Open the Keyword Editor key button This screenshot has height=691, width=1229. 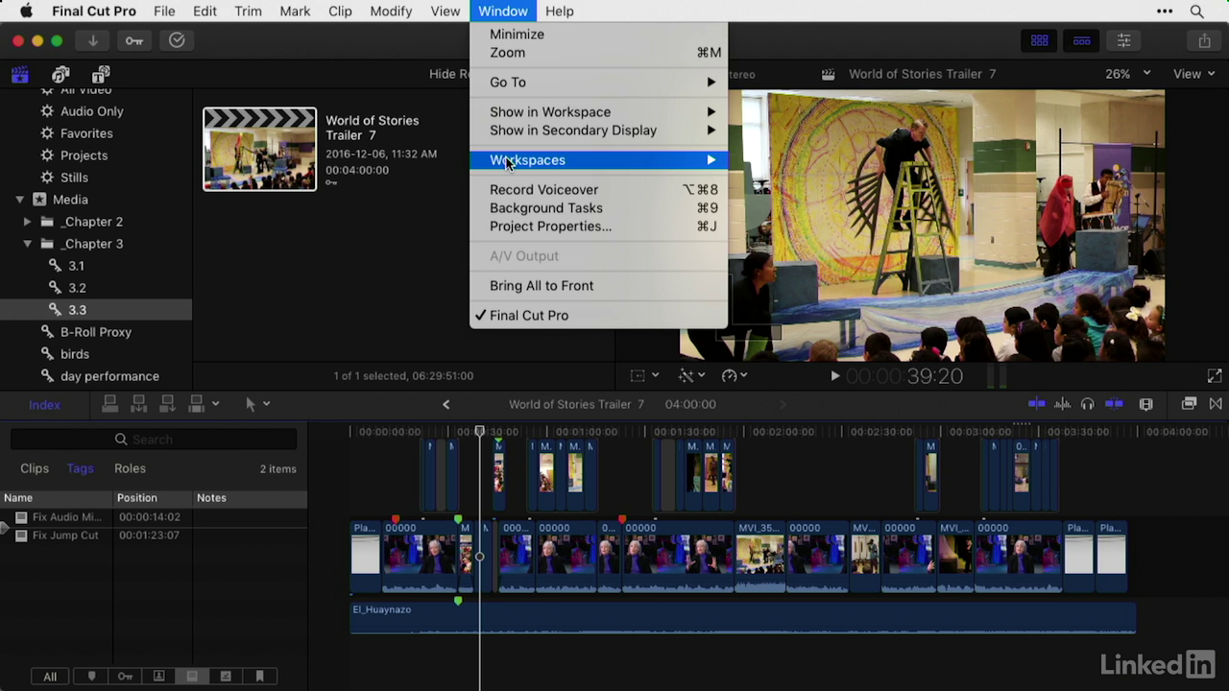[x=134, y=40]
